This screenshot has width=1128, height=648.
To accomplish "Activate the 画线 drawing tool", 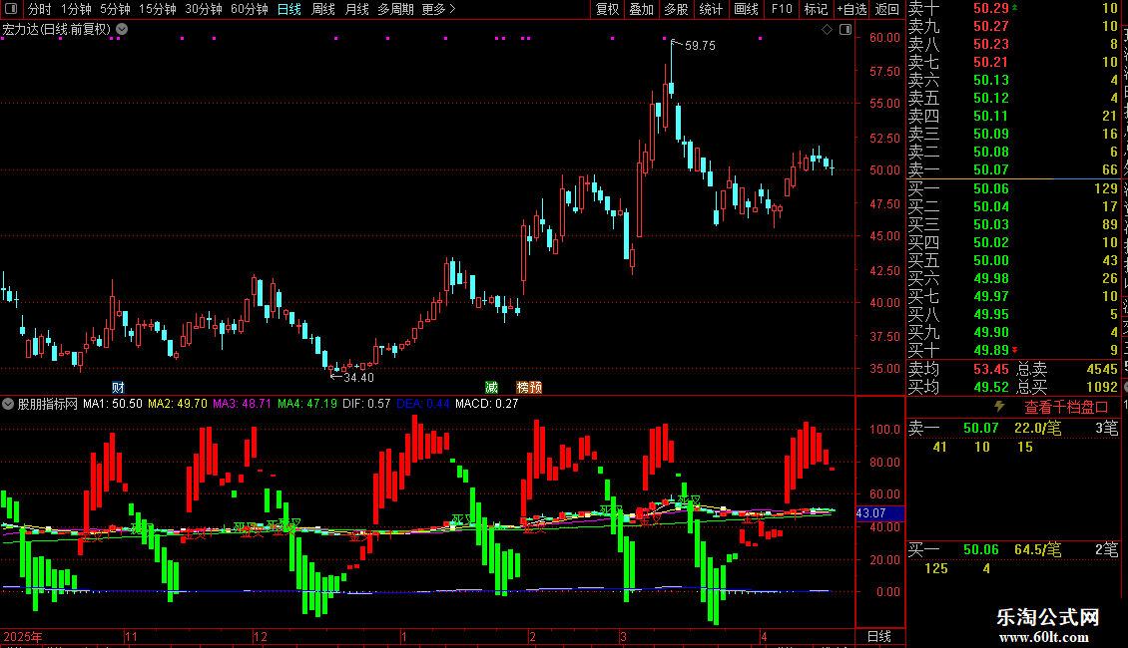I will click(746, 9).
